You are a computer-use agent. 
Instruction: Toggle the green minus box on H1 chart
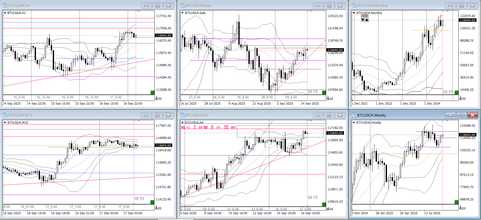point(152,93)
